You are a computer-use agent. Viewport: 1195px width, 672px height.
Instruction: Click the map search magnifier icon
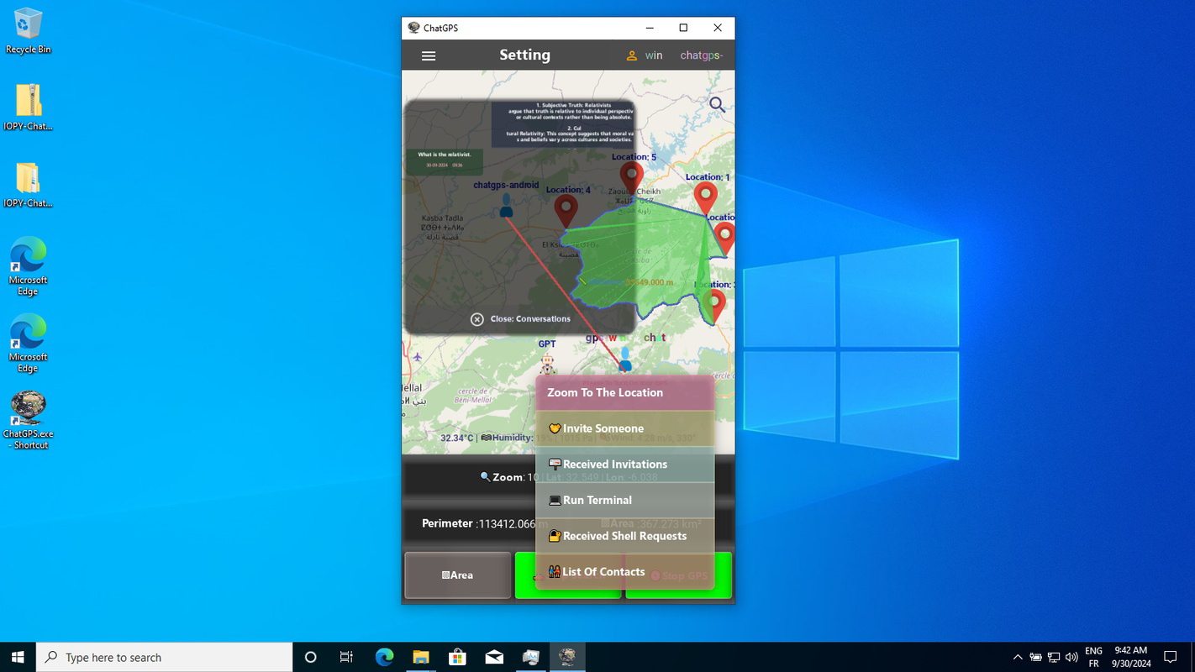tap(717, 104)
